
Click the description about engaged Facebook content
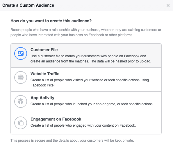[x=83, y=125]
